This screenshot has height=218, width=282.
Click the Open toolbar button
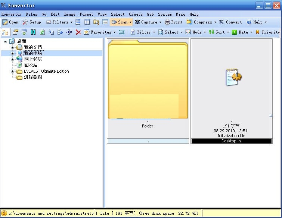coord(10,22)
